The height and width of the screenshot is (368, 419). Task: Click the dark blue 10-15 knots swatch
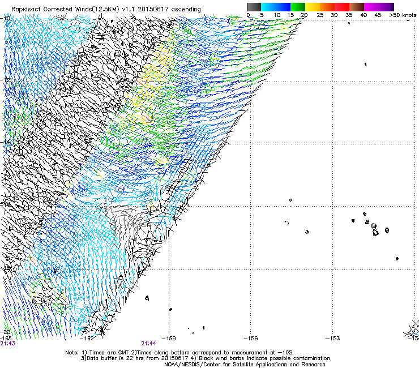pyautogui.click(x=283, y=7)
